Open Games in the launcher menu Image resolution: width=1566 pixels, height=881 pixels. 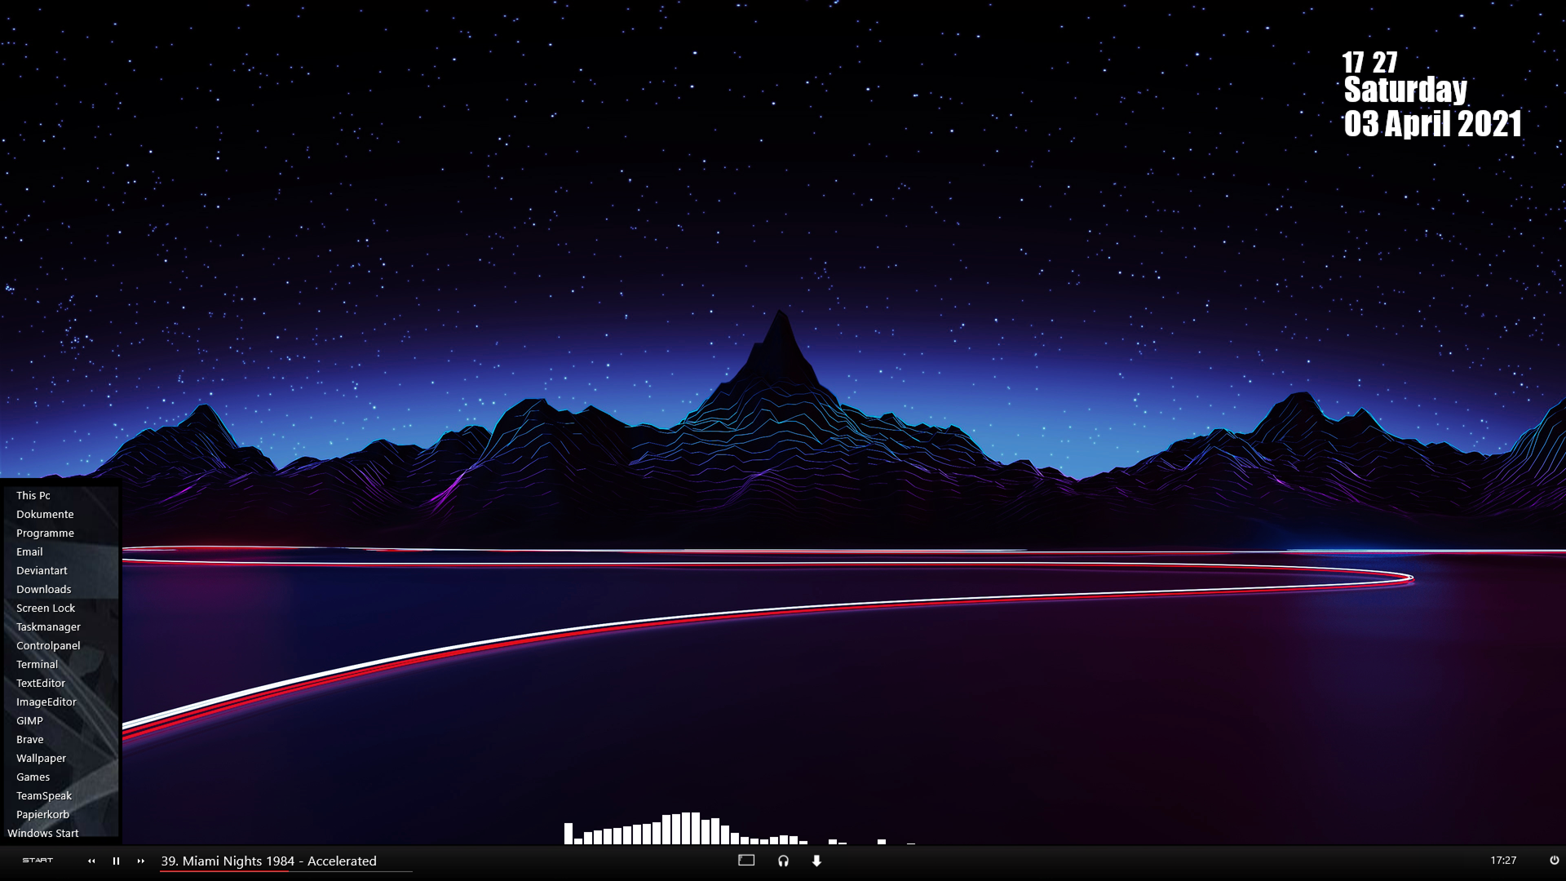[33, 777]
